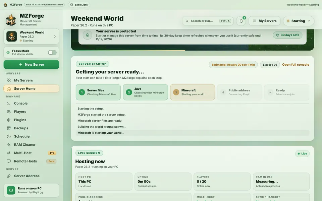This screenshot has width=322, height=201.
Task: Go to Server Home
Action: coord(32,88)
